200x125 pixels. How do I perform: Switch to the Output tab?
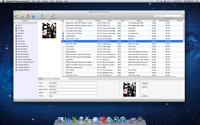41,79
